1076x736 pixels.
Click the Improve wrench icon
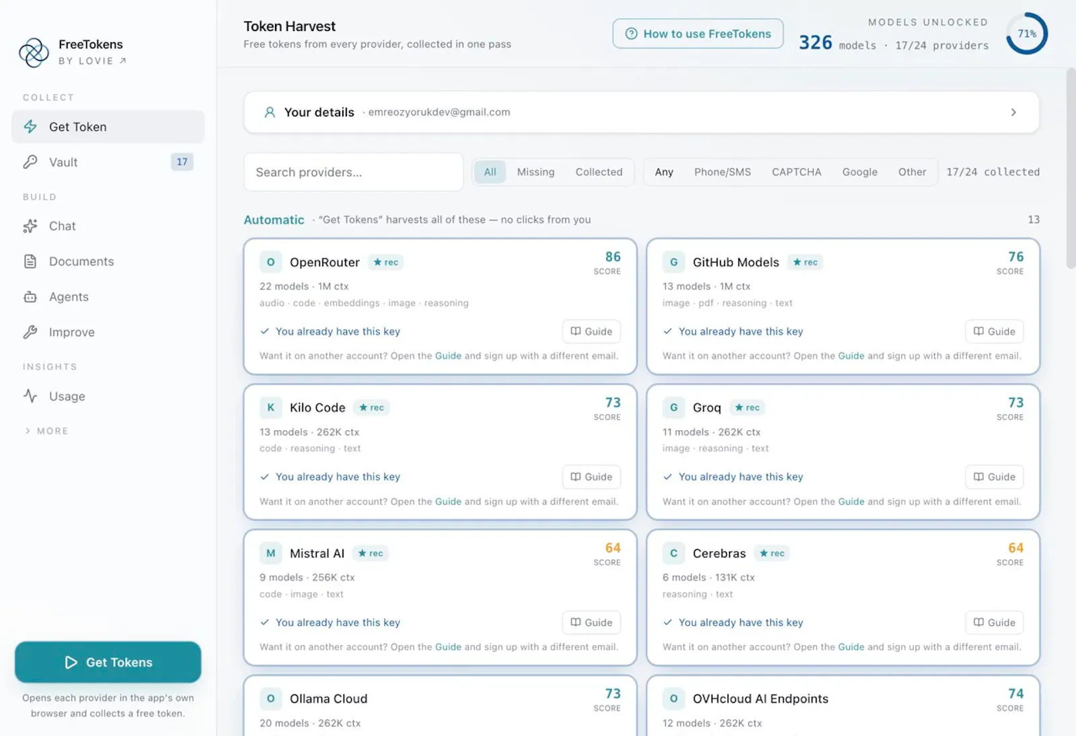(x=30, y=332)
